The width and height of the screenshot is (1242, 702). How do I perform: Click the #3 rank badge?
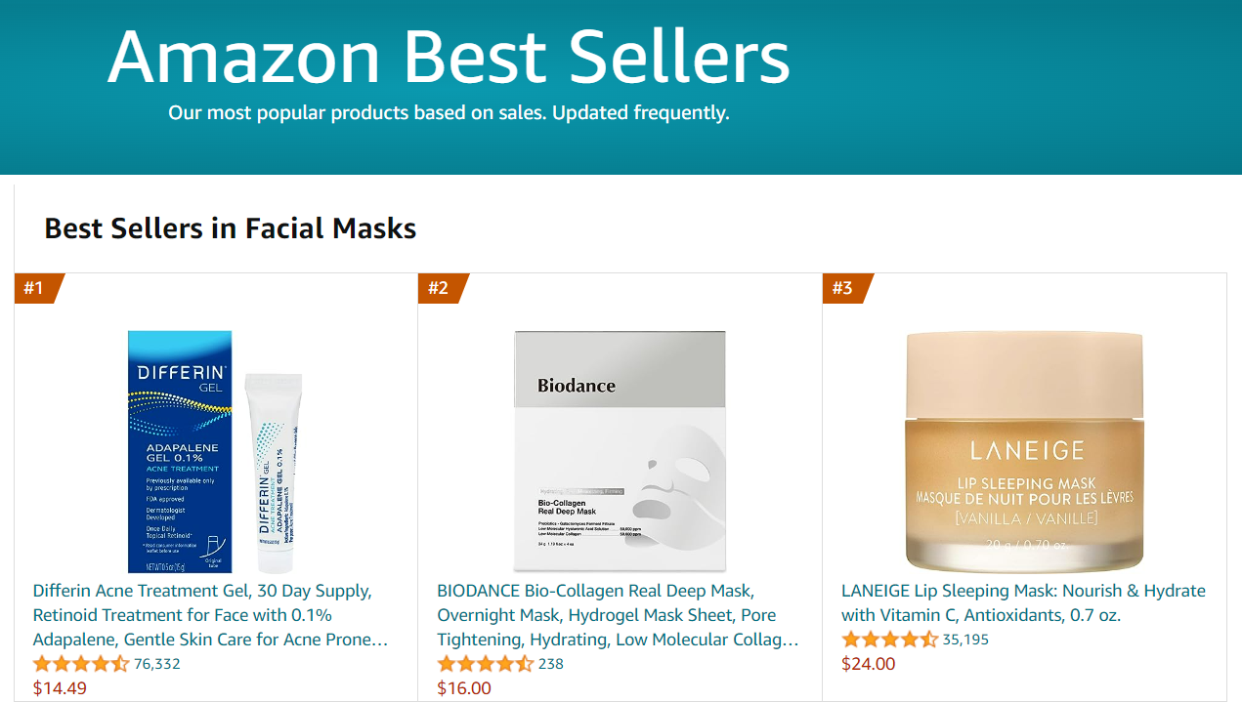click(x=845, y=288)
